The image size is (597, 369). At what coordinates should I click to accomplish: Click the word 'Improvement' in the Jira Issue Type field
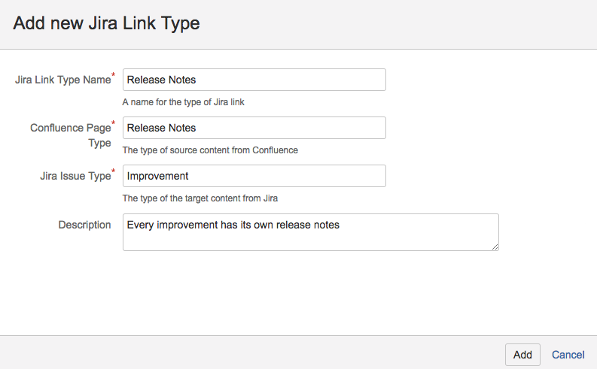click(157, 176)
